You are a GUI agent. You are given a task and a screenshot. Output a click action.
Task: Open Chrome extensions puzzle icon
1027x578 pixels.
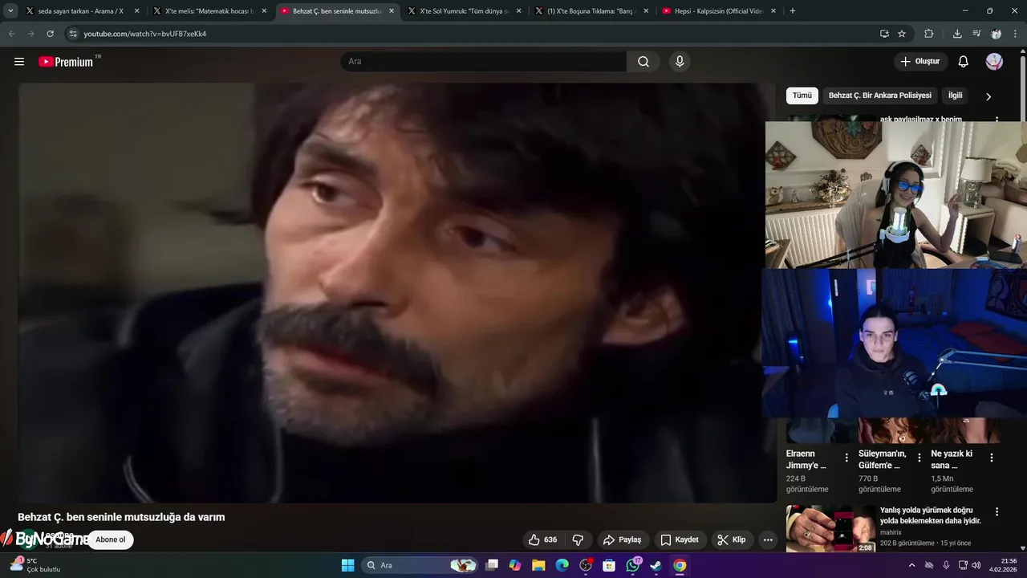point(929,34)
